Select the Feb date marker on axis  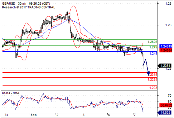[x=34, y=115]
